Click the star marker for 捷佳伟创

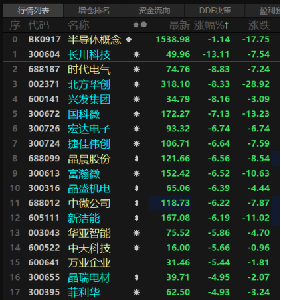(x=136, y=143)
